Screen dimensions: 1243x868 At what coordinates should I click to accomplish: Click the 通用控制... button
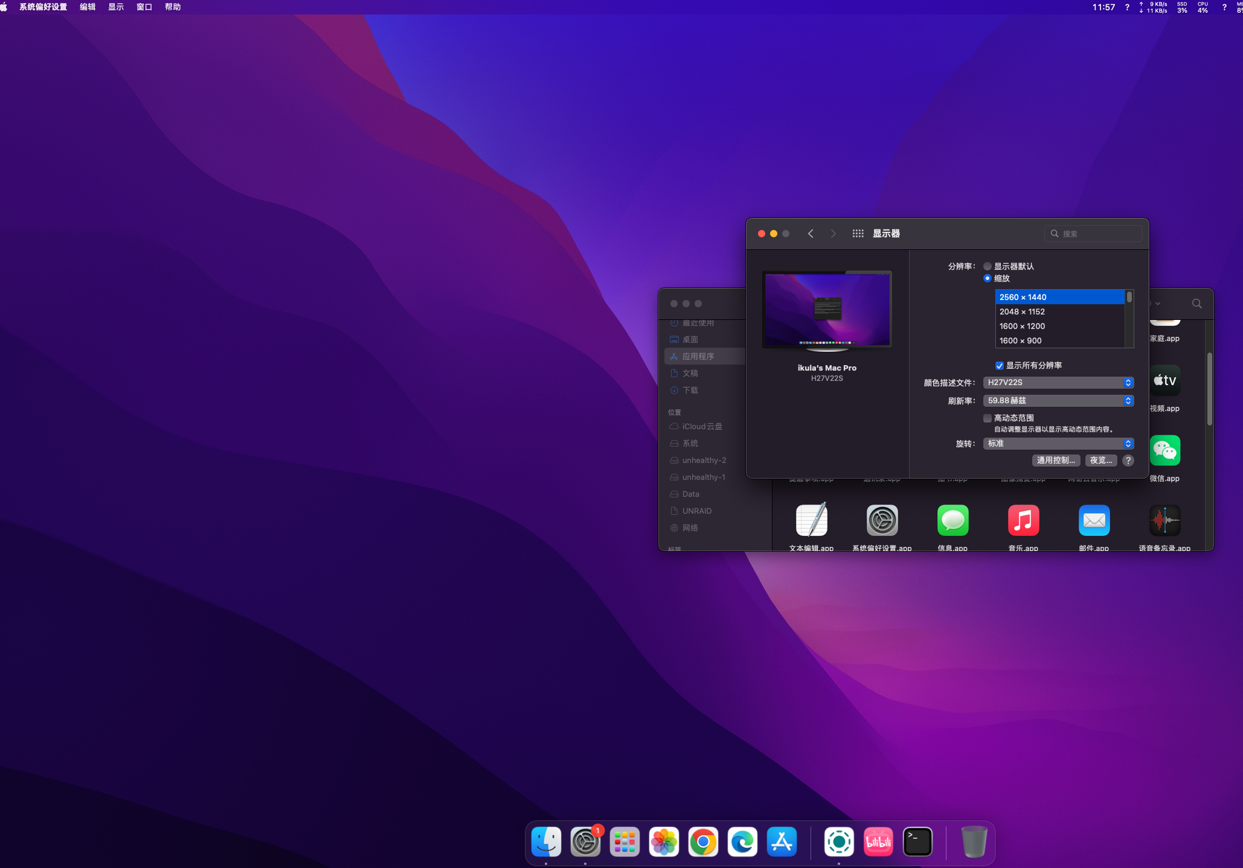pos(1056,461)
